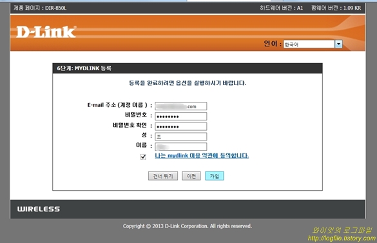Go back with the 이전 button
The height and width of the screenshot is (243, 377).
(x=191, y=176)
